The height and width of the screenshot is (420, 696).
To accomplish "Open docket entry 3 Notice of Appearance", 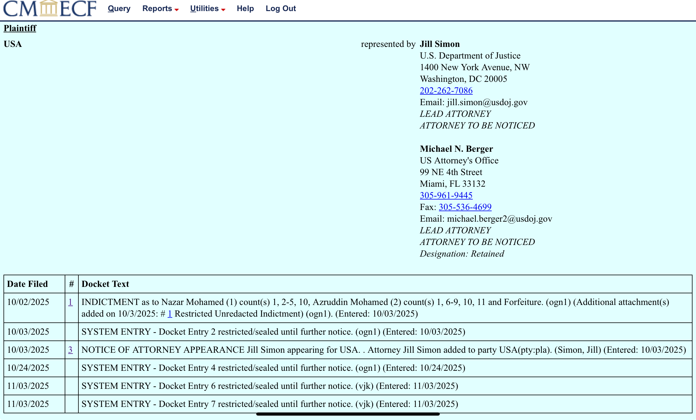I will tap(70, 350).
